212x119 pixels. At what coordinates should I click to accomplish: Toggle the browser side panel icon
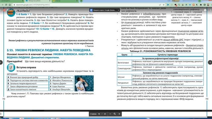tap(204, 5)
